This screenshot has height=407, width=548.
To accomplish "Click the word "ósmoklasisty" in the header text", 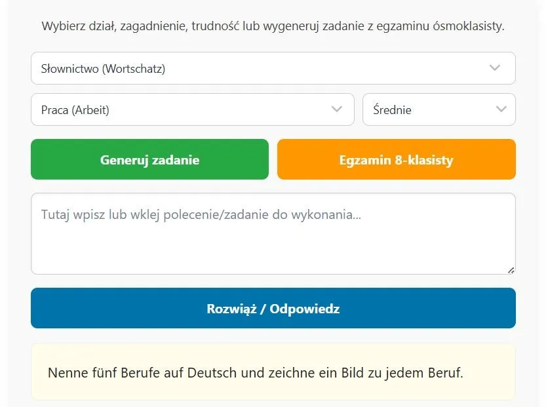I will 467,27.
